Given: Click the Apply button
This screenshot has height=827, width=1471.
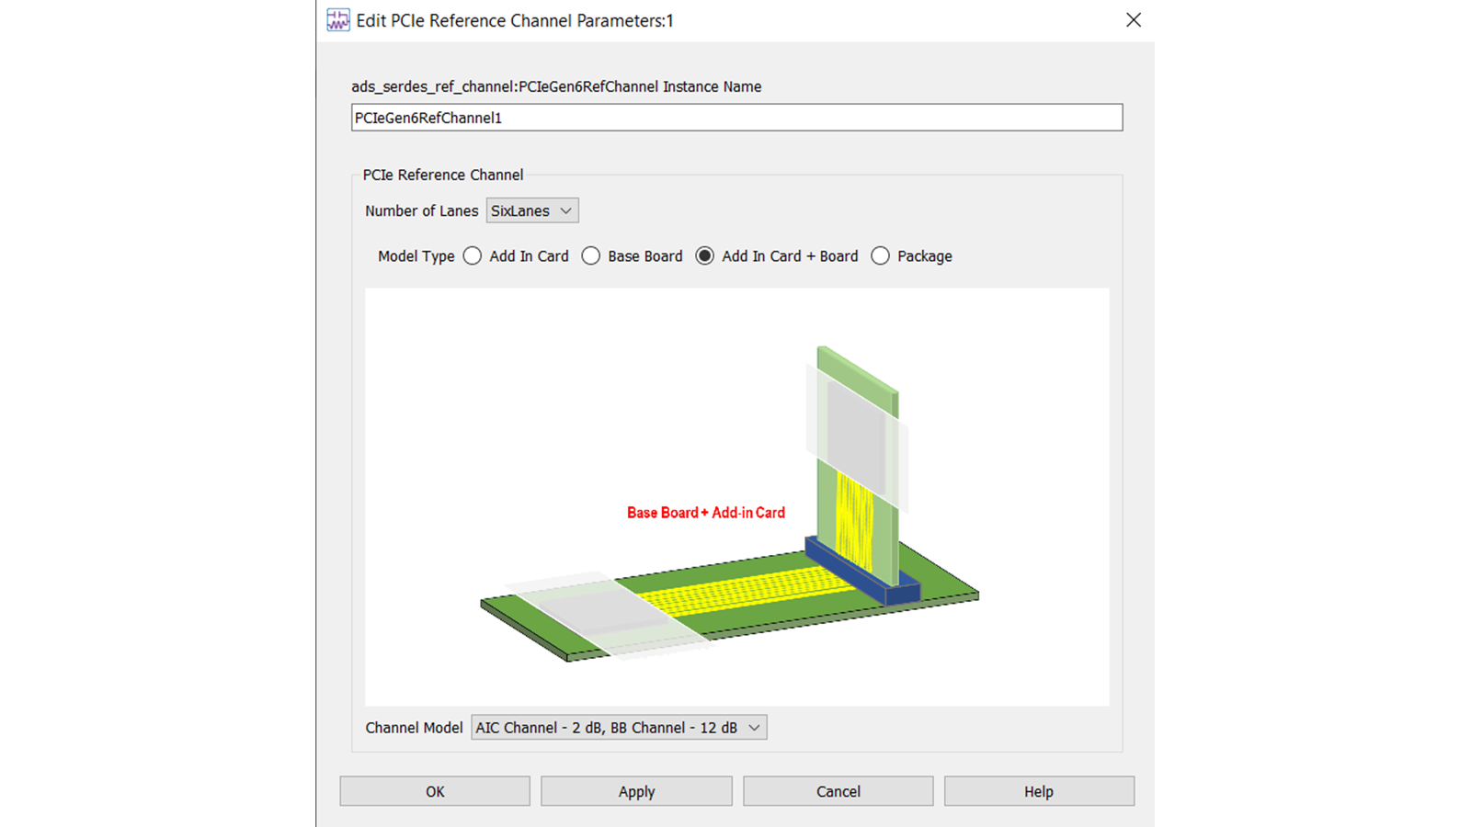Looking at the screenshot, I should pos(636,791).
